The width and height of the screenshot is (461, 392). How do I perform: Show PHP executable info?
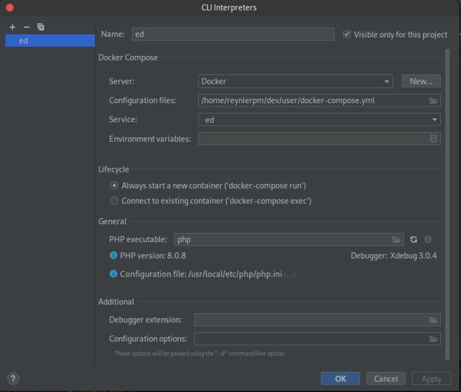tap(429, 239)
